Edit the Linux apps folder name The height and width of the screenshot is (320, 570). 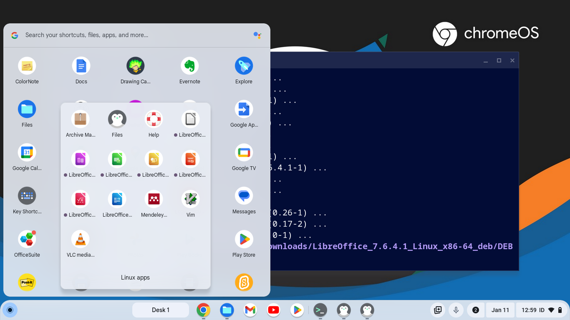135,277
